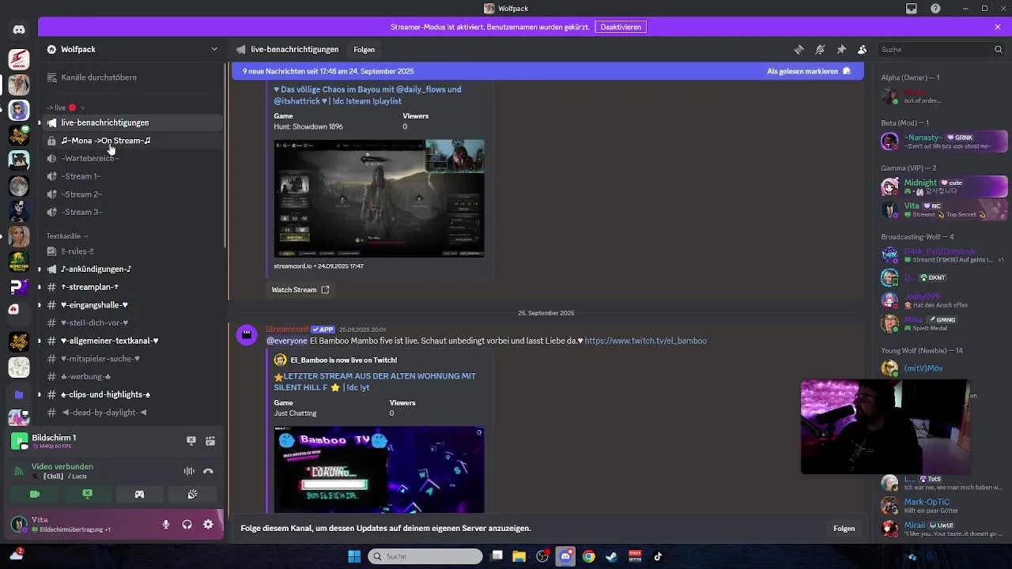Open the dead-by-daylight channel

tap(132, 413)
